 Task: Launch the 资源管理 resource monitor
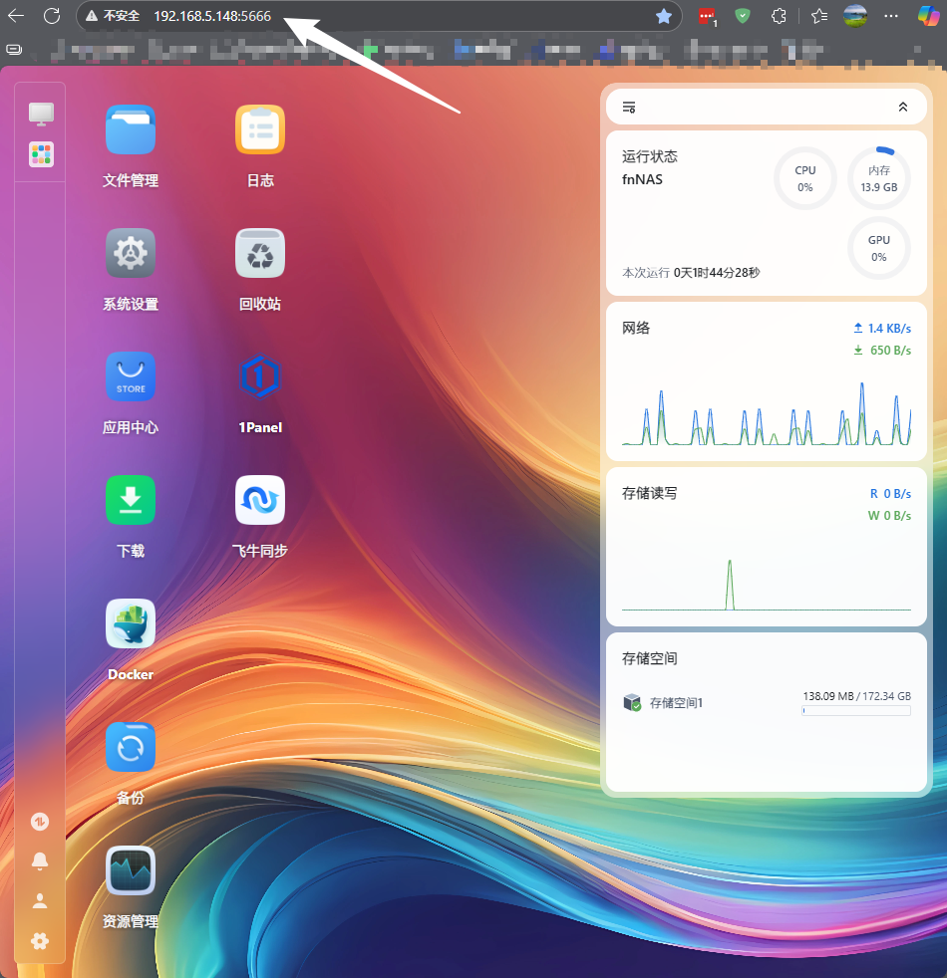pos(131,871)
